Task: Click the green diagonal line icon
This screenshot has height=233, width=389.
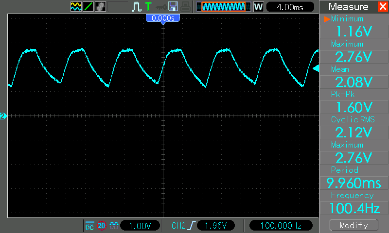Action: [88, 7]
